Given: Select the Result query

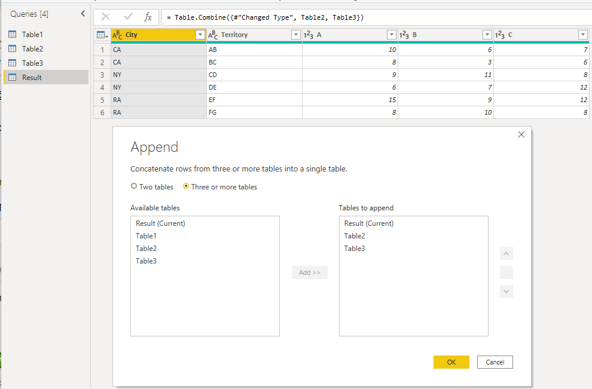Looking at the screenshot, I should coord(46,77).
